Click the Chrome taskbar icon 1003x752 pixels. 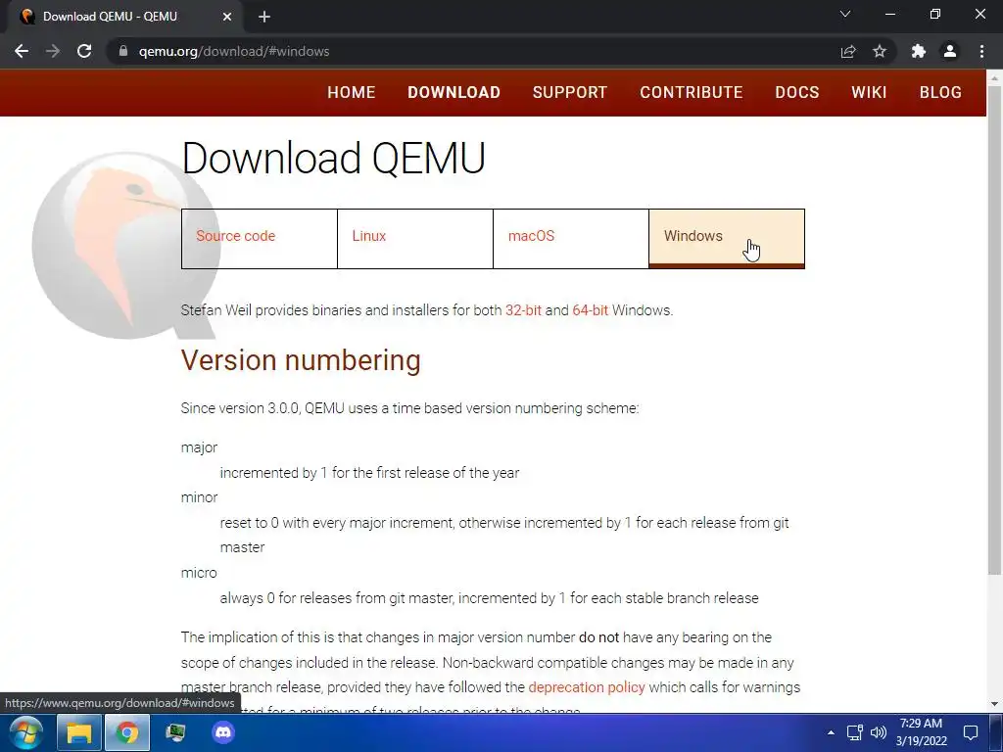tap(126, 732)
